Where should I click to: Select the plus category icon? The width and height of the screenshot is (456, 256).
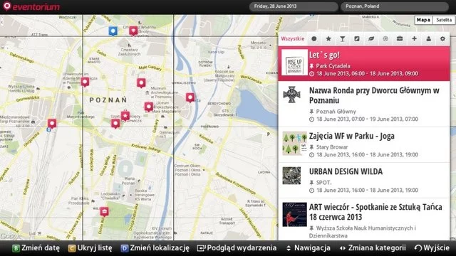[x=414, y=38]
